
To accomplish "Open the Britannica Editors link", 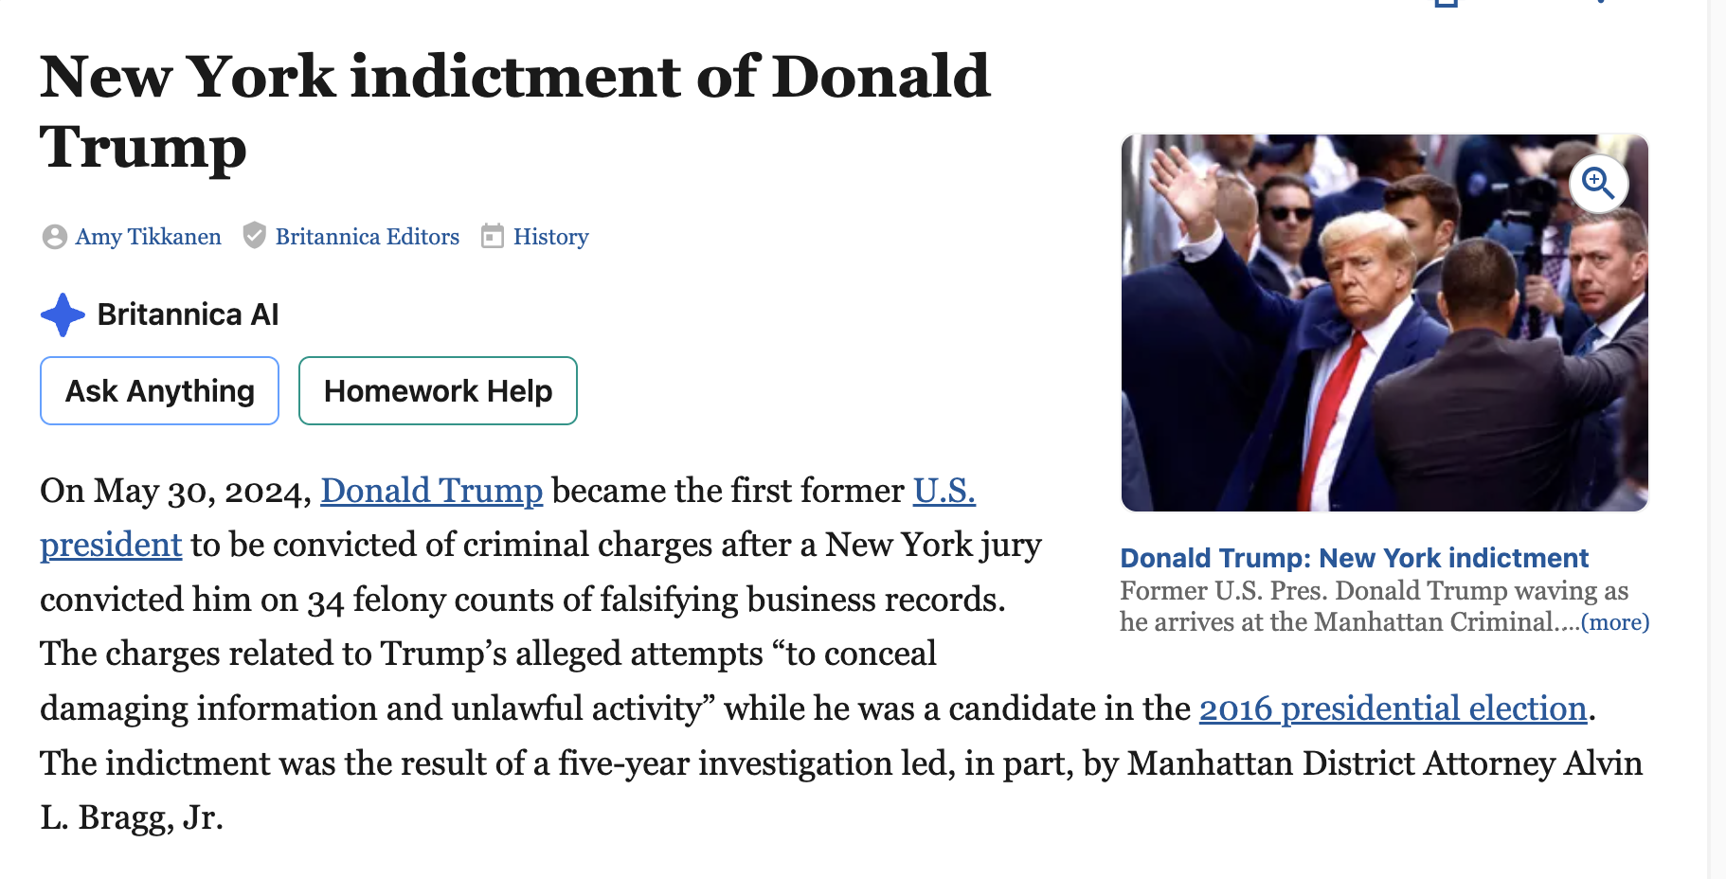I will (367, 237).
